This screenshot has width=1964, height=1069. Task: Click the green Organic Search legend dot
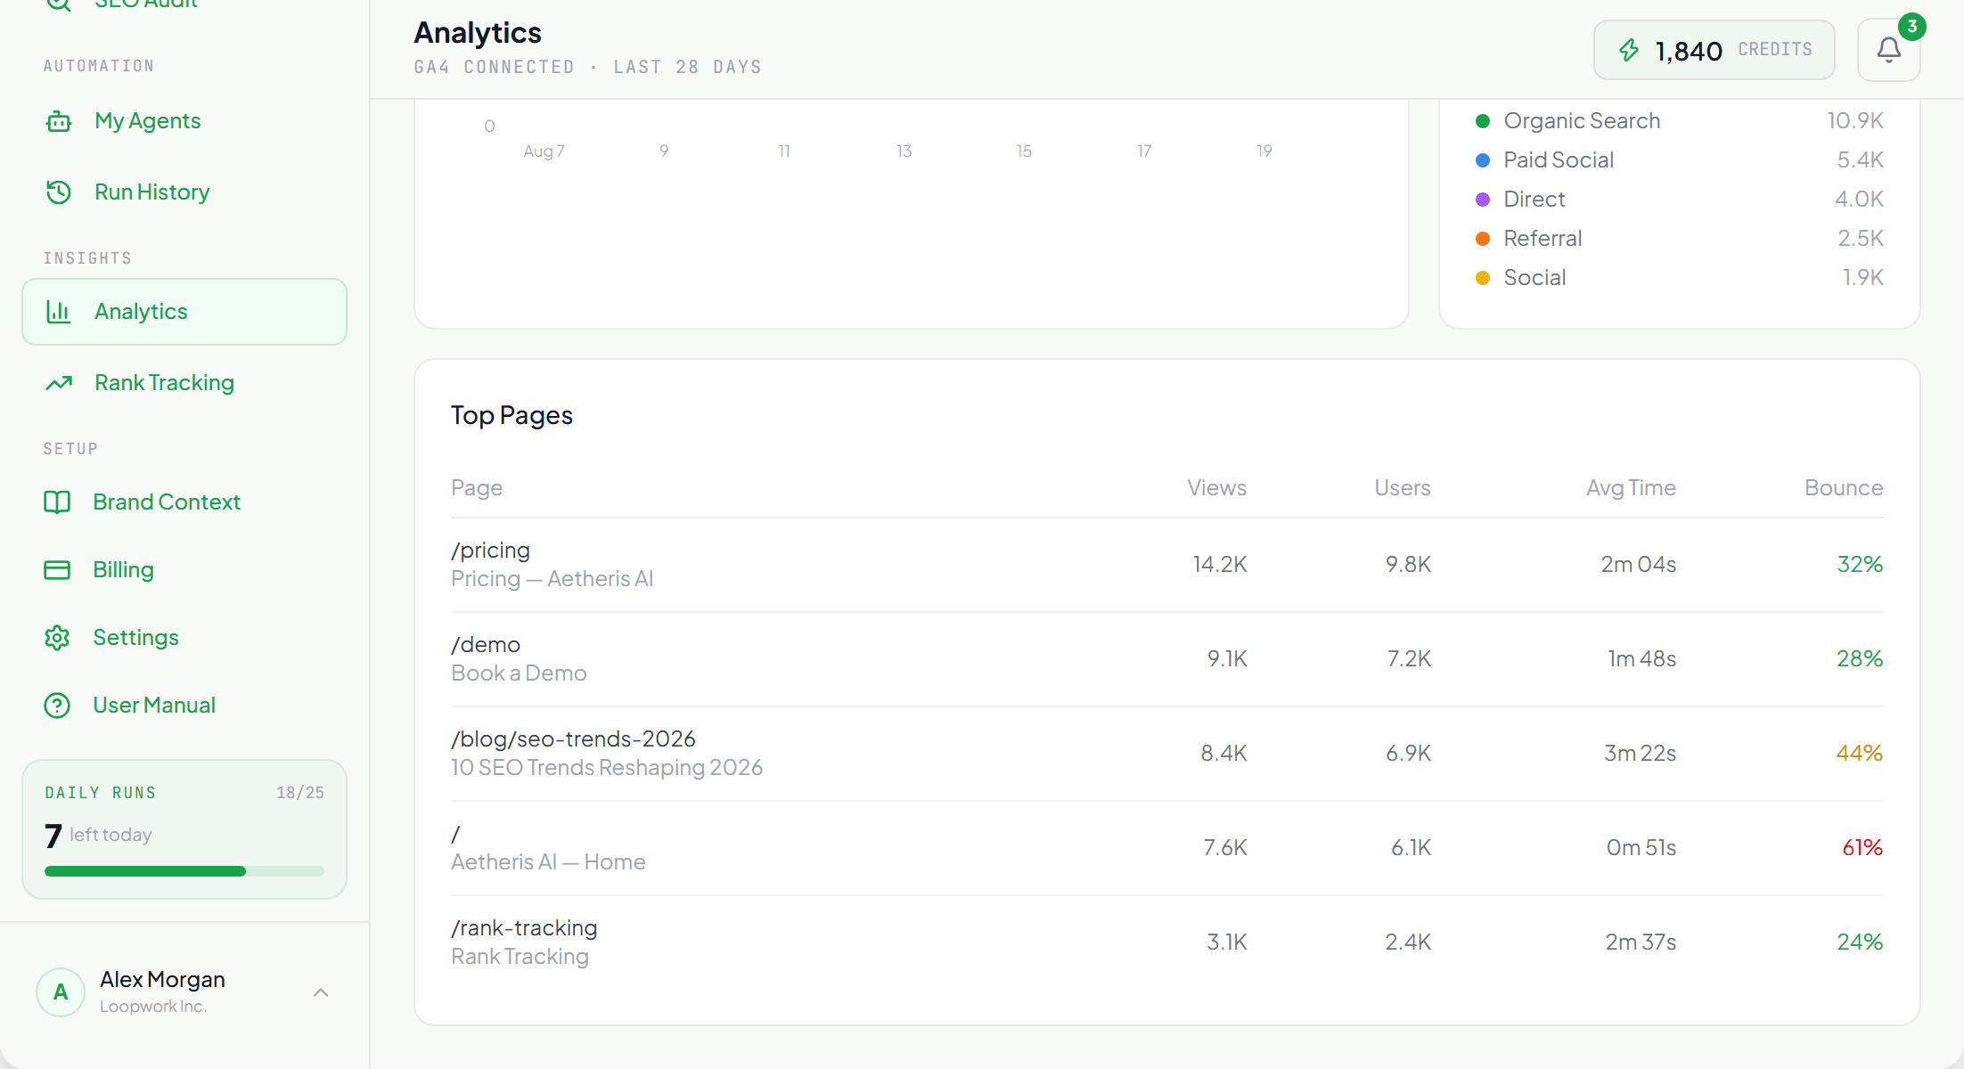click(1483, 121)
